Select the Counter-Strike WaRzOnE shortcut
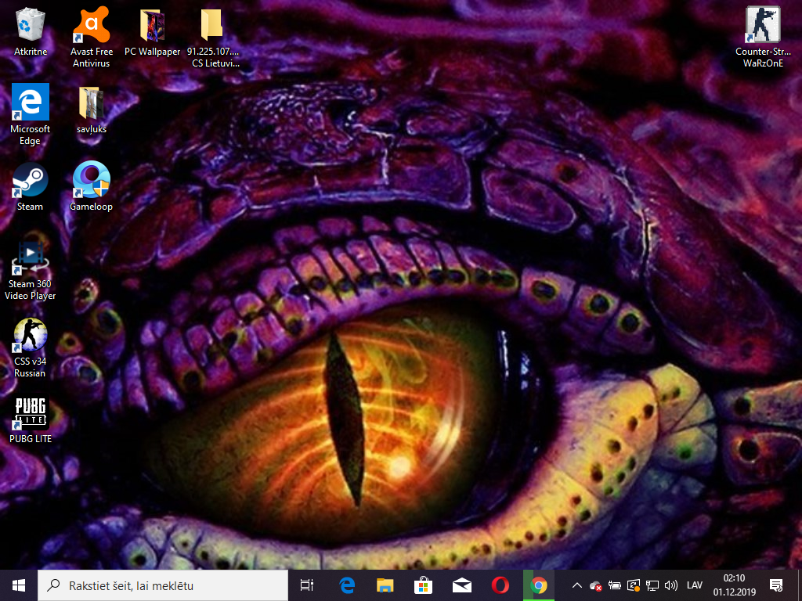The image size is (802, 601). click(763, 37)
